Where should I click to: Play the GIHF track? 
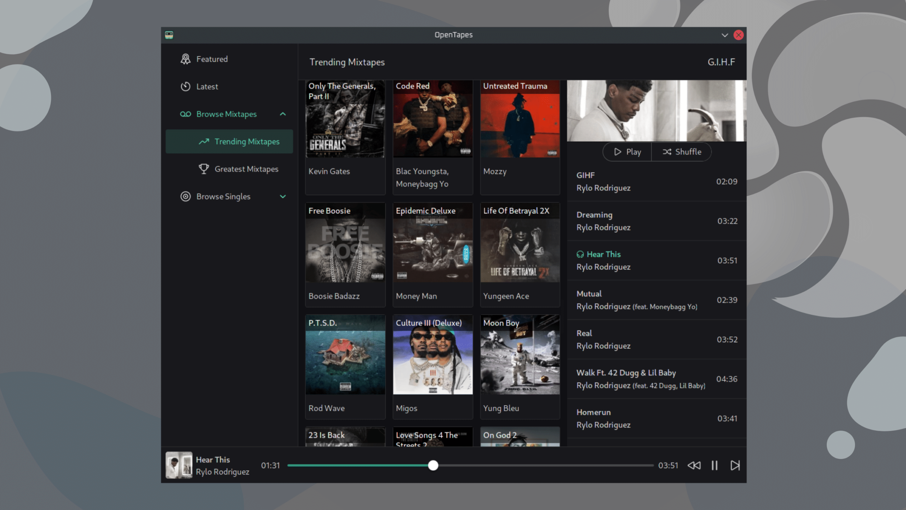point(656,182)
